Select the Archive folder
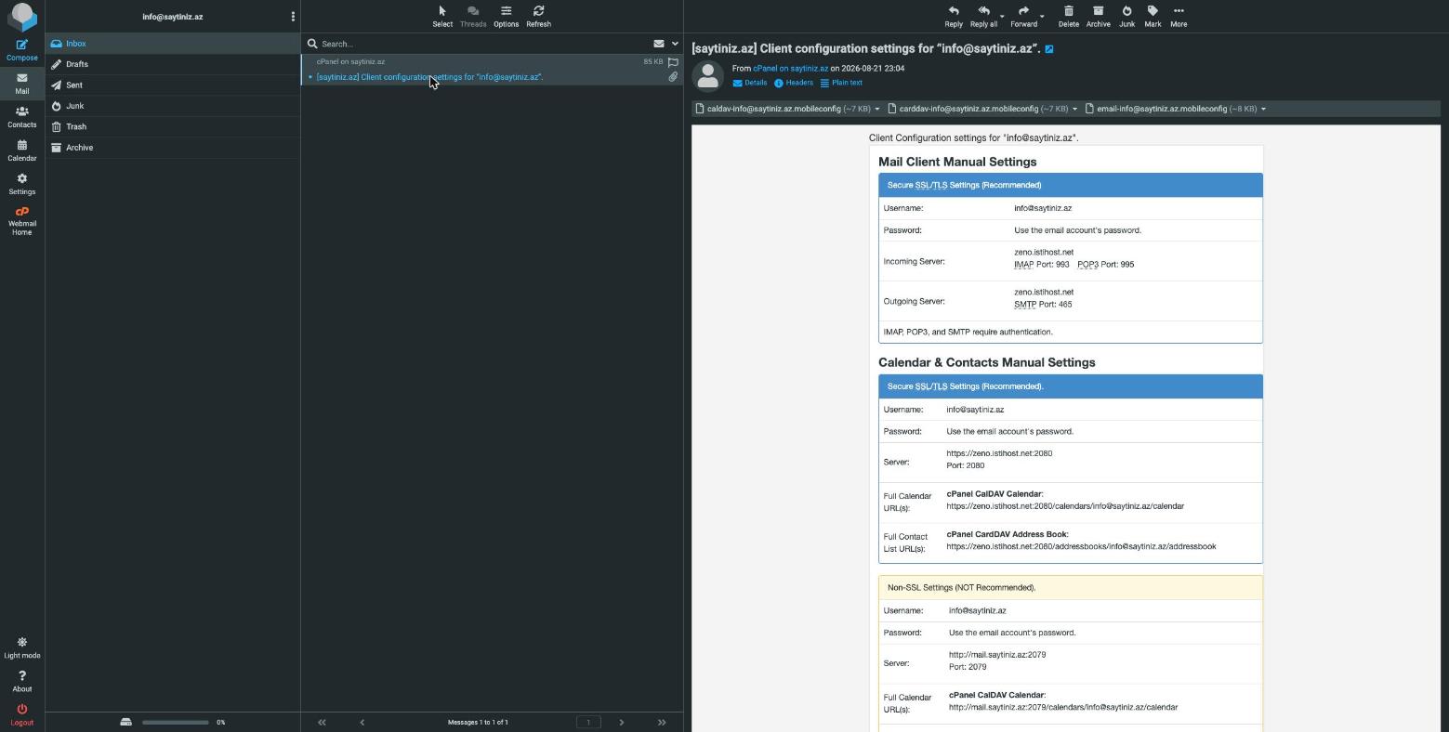 pyautogui.click(x=173, y=148)
